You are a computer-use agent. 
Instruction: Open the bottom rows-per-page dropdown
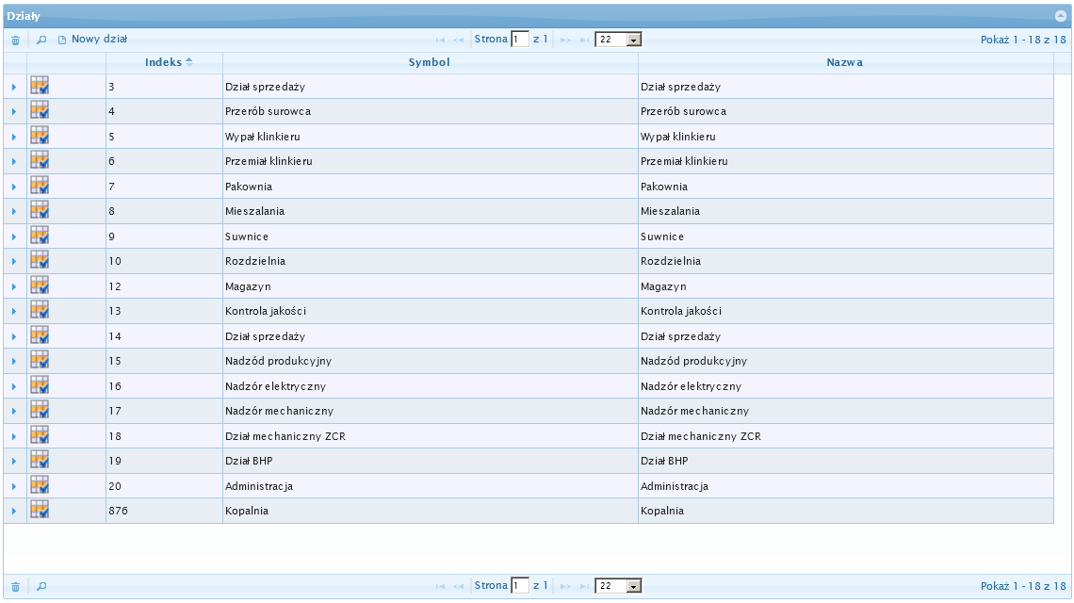pos(619,587)
